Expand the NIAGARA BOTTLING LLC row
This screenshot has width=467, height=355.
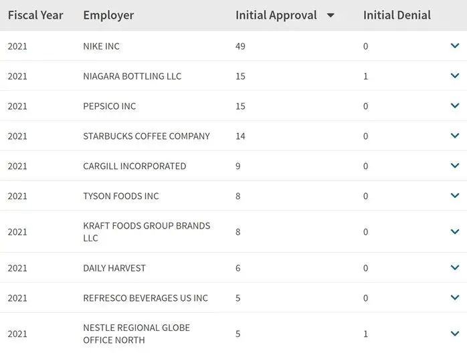click(455, 76)
